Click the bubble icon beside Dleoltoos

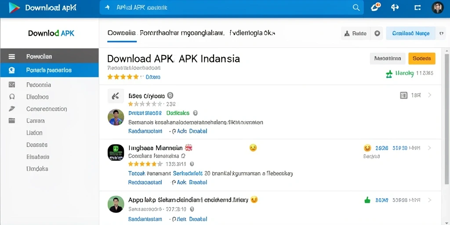[12, 97]
